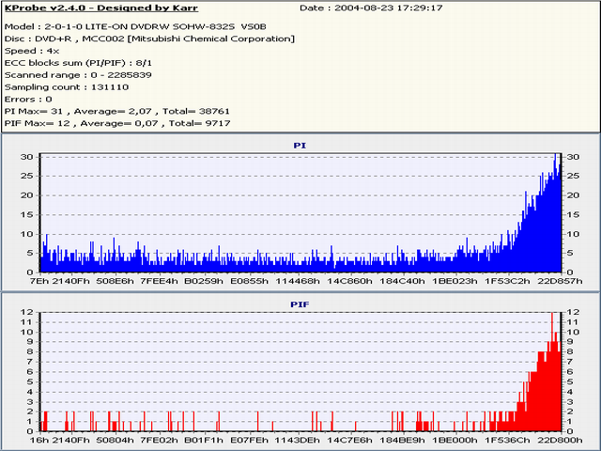Image resolution: width=601 pixels, height=451 pixels.
Task: Click the blue 'PIF' chart title
Action: [300, 304]
